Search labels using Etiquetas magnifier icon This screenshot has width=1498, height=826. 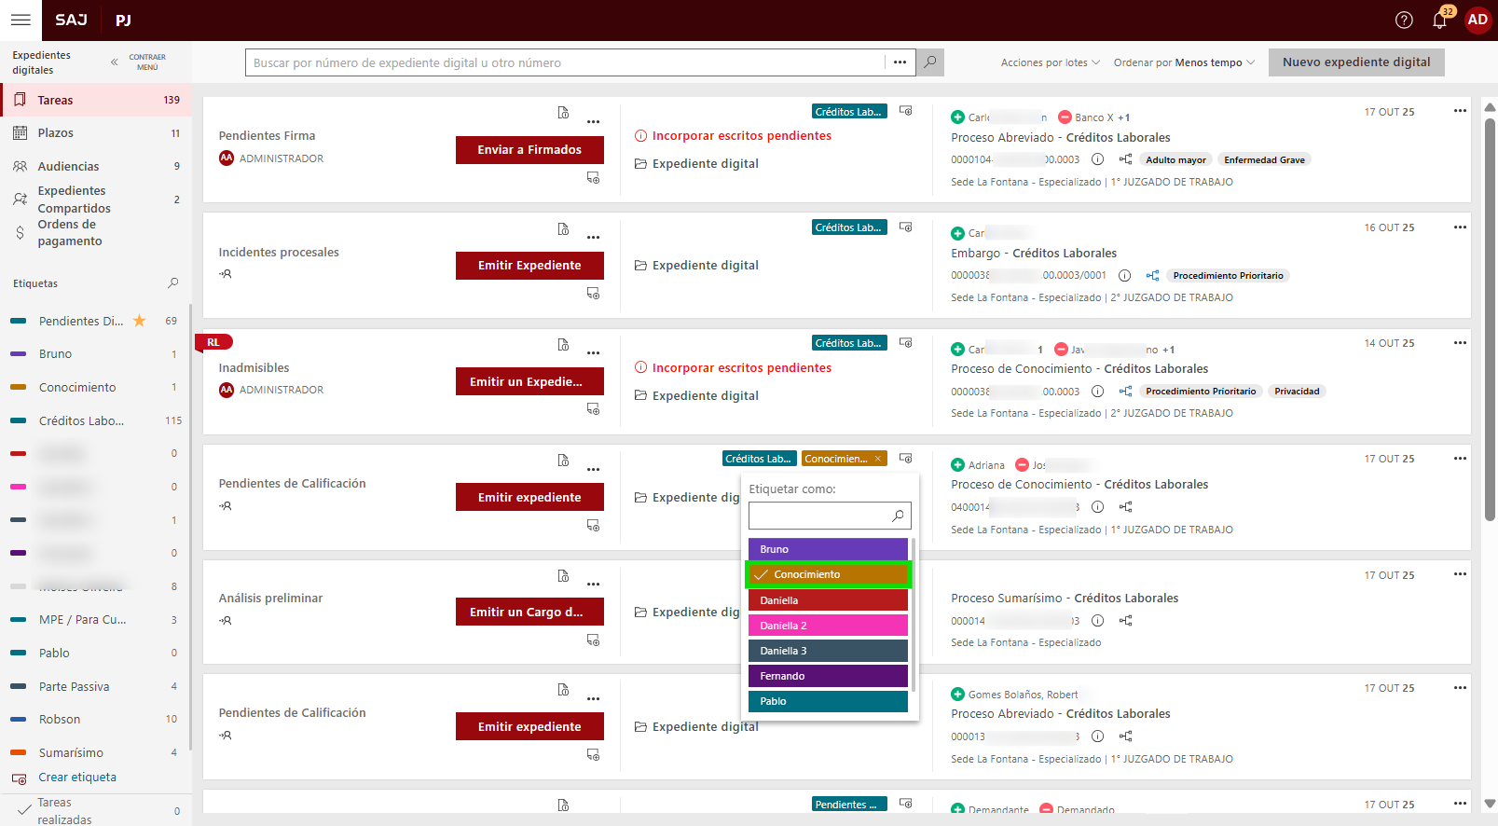172,283
